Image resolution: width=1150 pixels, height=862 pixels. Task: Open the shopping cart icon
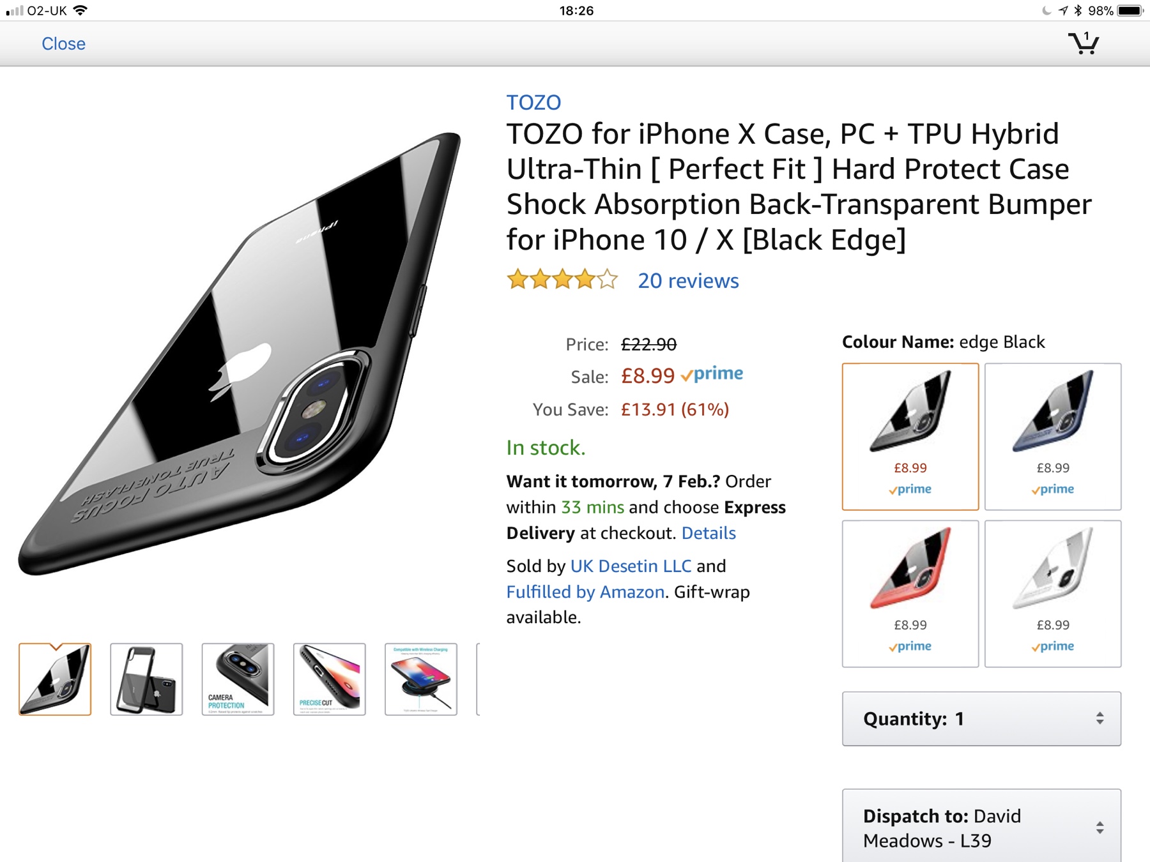pyautogui.click(x=1084, y=43)
